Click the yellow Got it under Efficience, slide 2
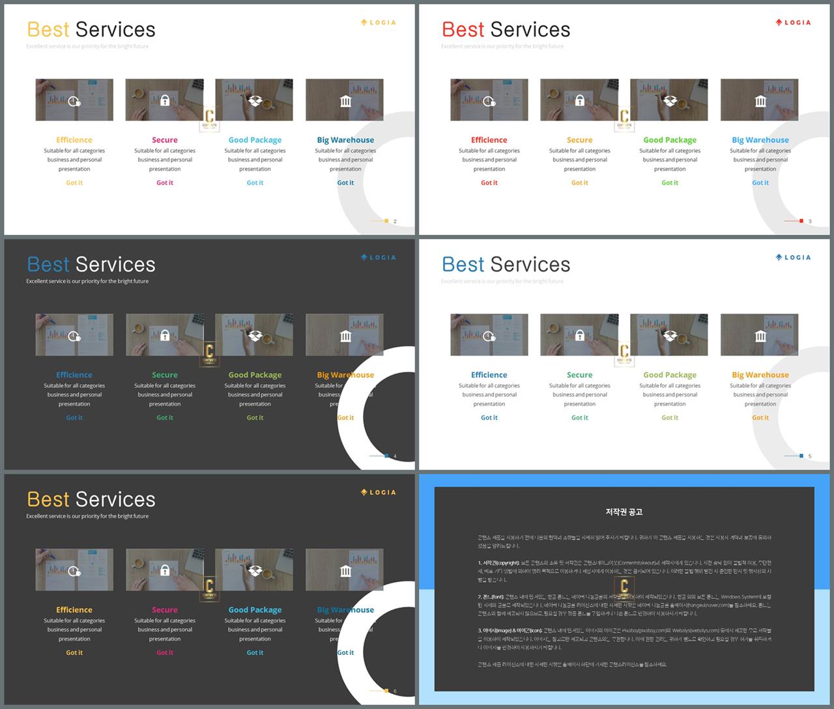Viewport: 834px width, 709px height. click(74, 183)
